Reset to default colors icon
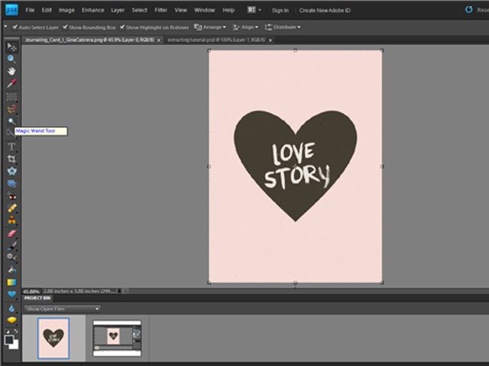This screenshot has height=366, width=489. pos(8,332)
